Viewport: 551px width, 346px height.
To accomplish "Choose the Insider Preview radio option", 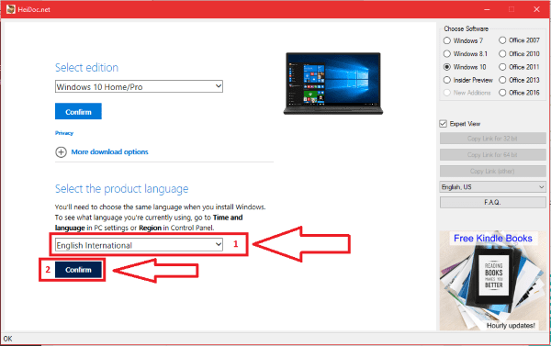I will click(446, 80).
